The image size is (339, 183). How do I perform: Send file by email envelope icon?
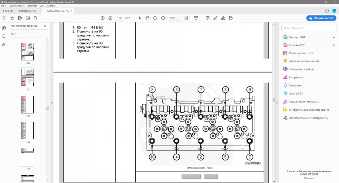[28, 18]
